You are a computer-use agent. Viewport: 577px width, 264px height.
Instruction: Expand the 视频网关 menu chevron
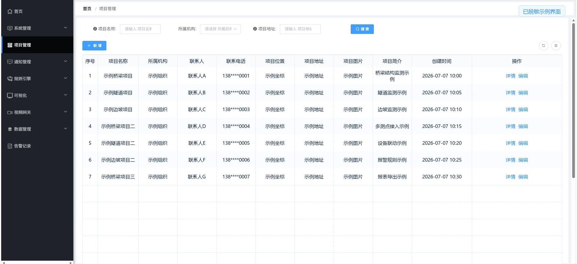click(66, 112)
